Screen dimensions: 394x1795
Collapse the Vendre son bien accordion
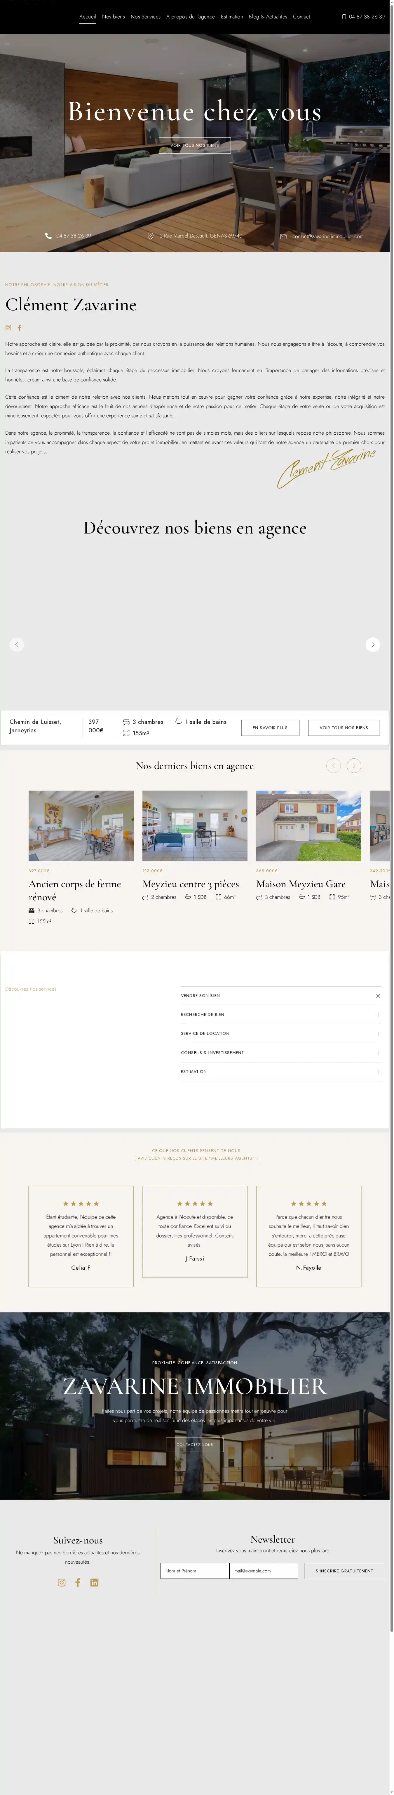(377, 996)
